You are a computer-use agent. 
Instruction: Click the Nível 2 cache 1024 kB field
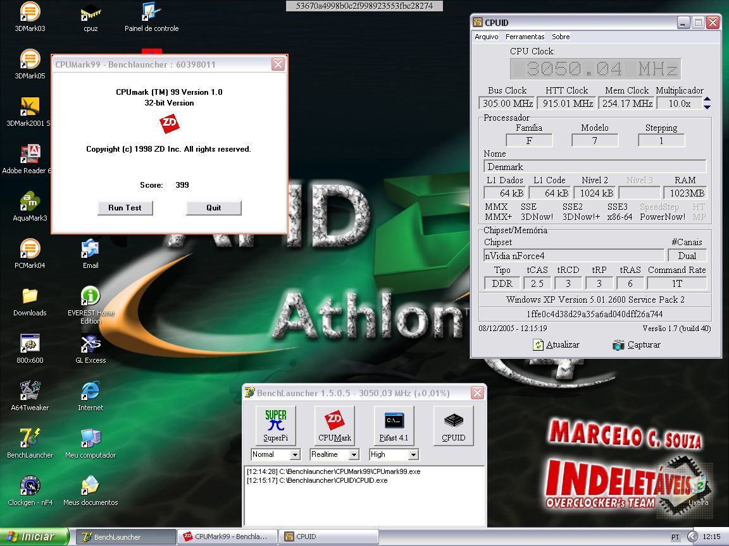coord(595,193)
